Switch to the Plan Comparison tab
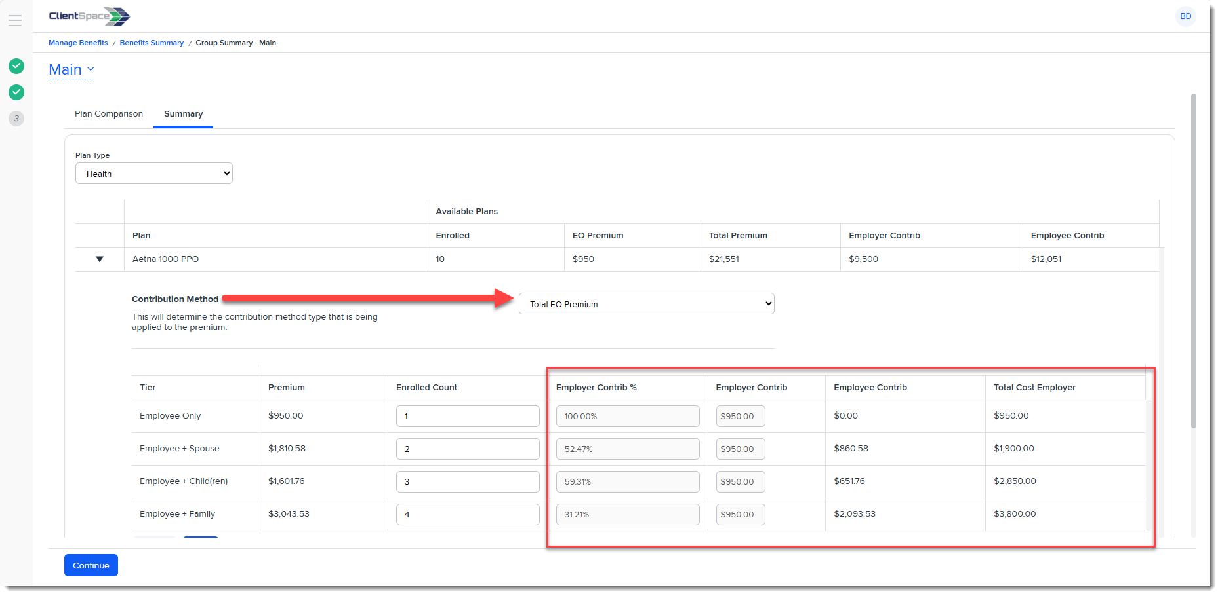This screenshot has height=596, width=1220. [x=109, y=114]
